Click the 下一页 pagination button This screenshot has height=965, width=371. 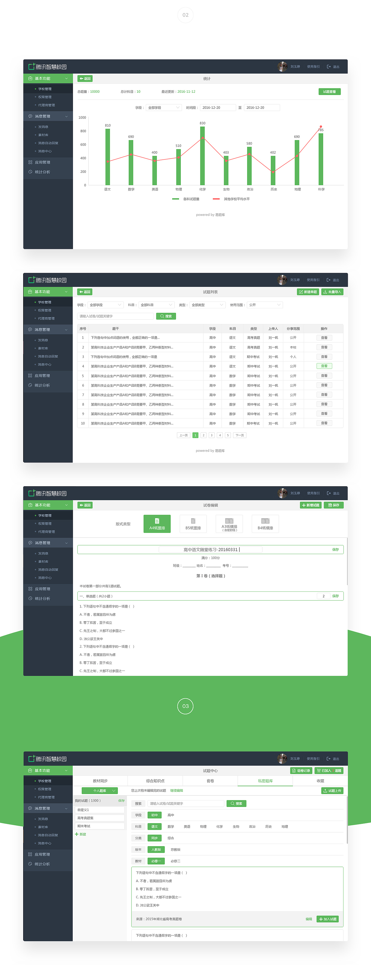pos(240,435)
